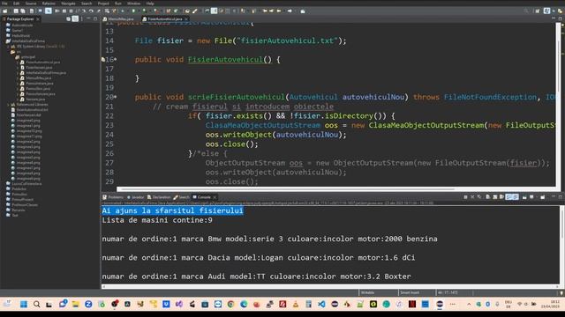Click the green Run toolbar button
The height and width of the screenshot is (317, 565).
coord(133,11)
